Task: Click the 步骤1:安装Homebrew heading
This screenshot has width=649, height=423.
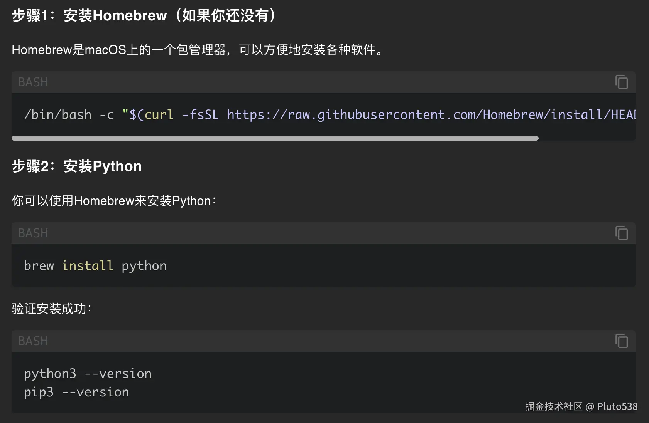Action: [x=144, y=16]
